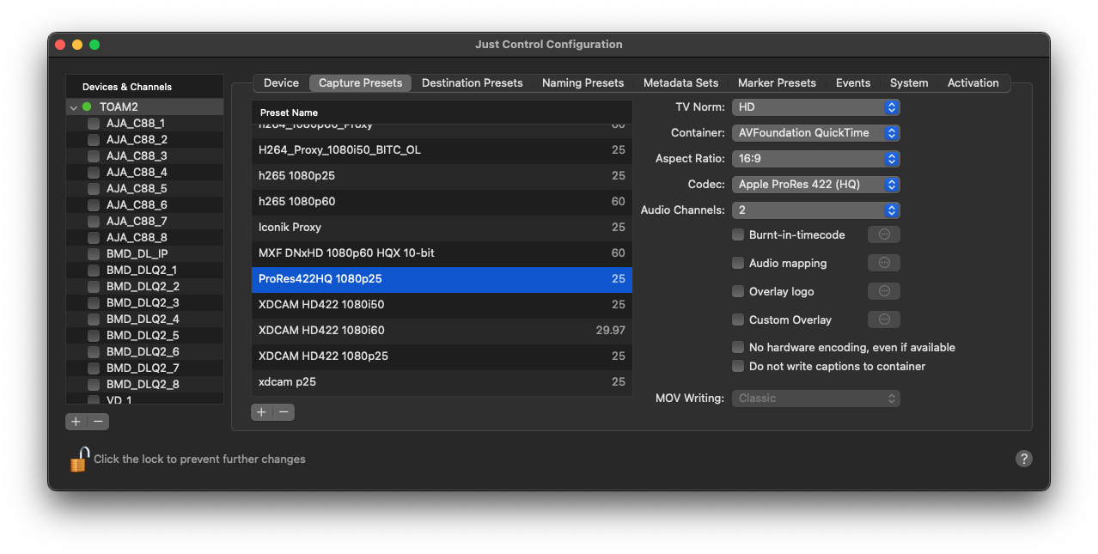This screenshot has width=1098, height=554.
Task: Add a device with the plus button
Action: point(76,422)
